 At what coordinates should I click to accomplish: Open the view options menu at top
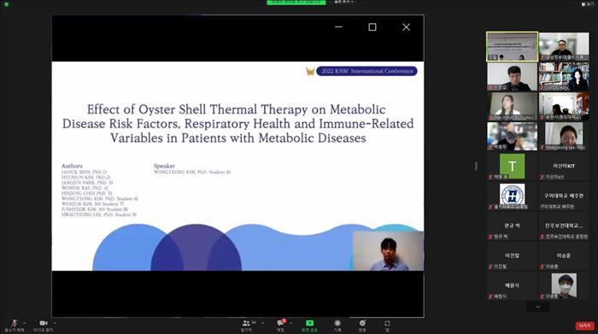(x=343, y=2)
